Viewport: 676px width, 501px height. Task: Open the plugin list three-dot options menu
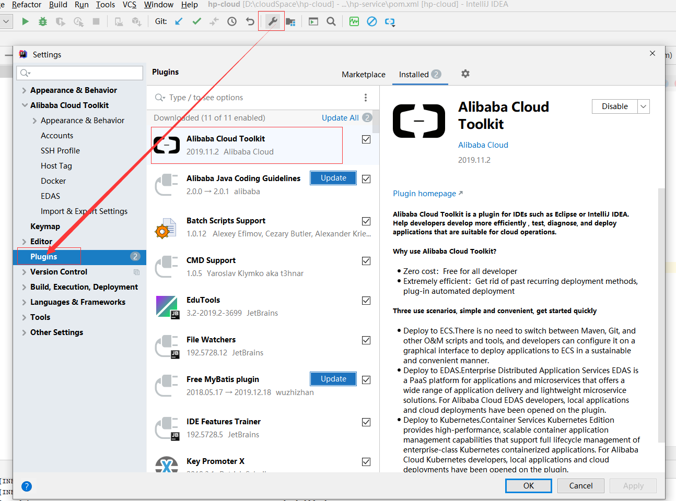[366, 98]
